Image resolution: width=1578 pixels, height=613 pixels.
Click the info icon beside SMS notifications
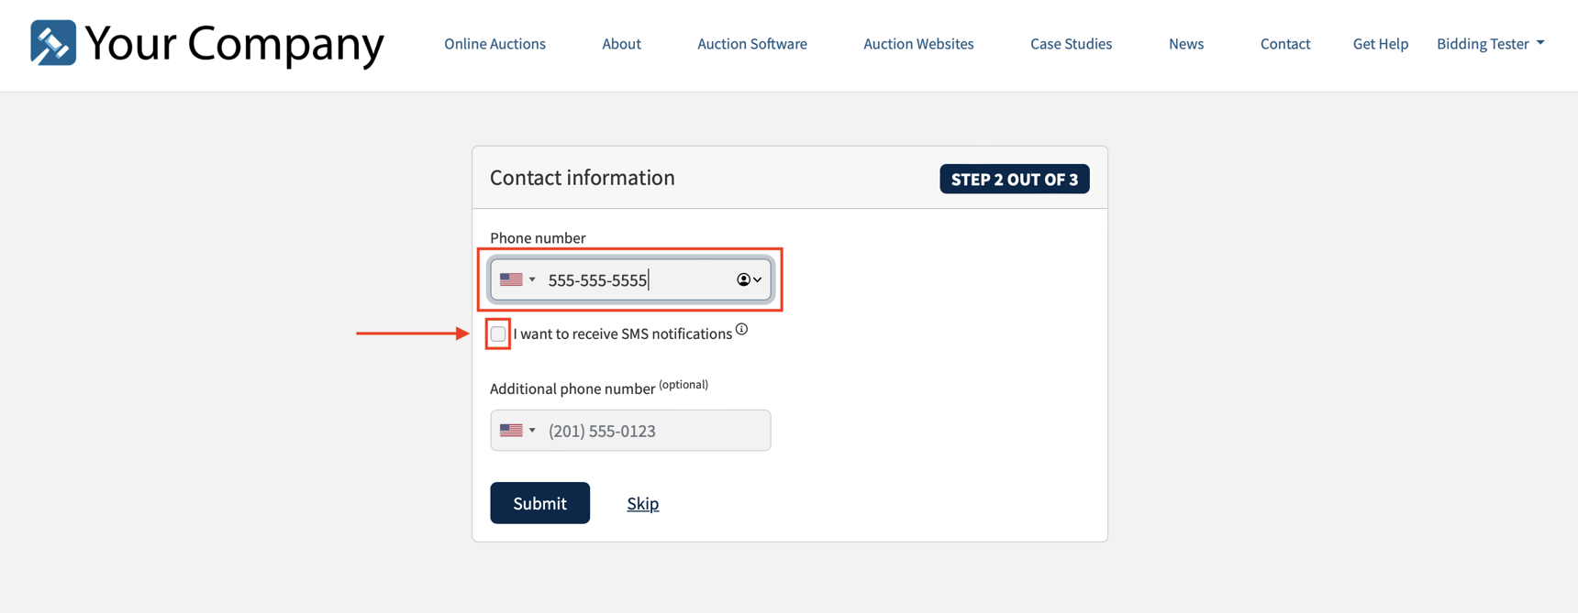(741, 328)
